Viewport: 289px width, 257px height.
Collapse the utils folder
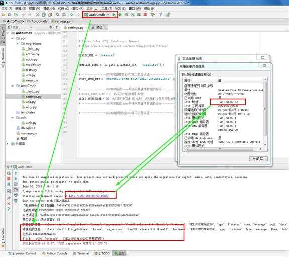tap(13, 118)
